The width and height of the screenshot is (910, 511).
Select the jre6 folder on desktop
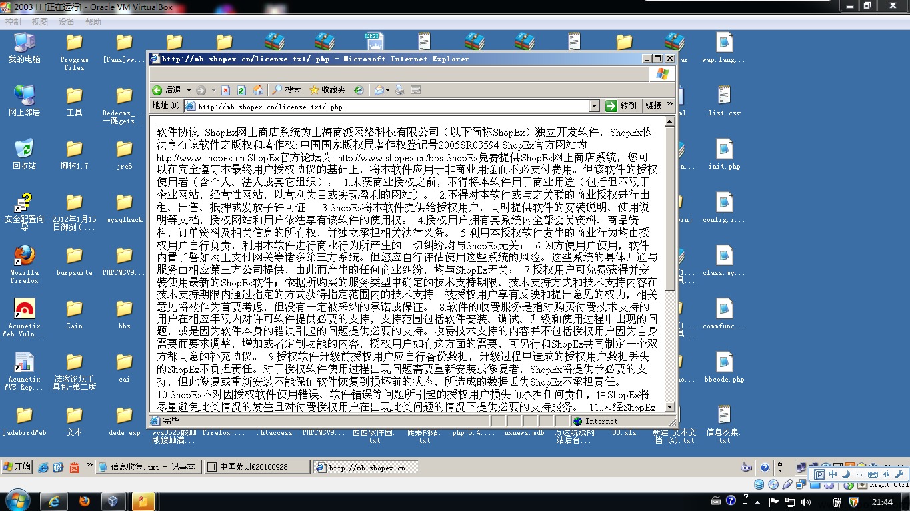(124, 155)
